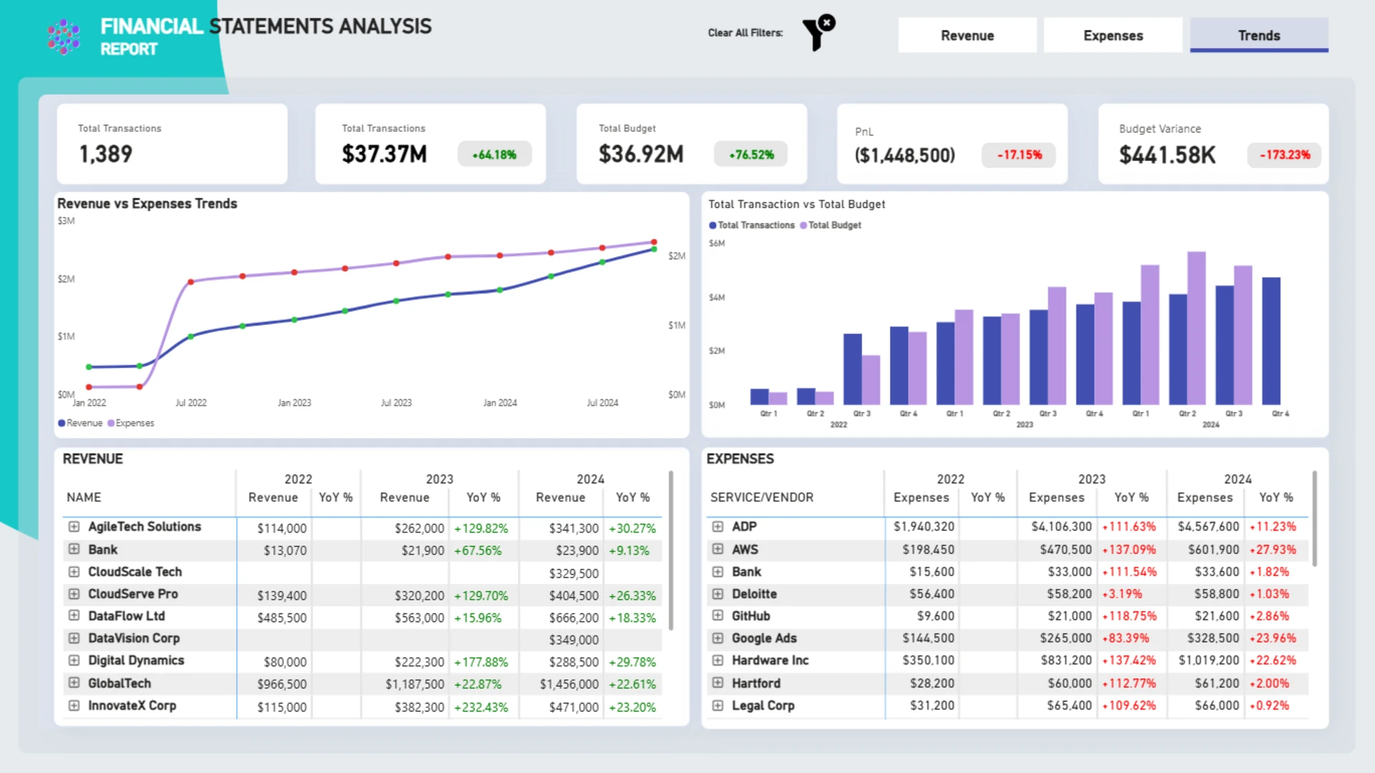Click the Qtr 3 2022 Total Transactions bar
The image size is (1375, 773).
pos(852,369)
